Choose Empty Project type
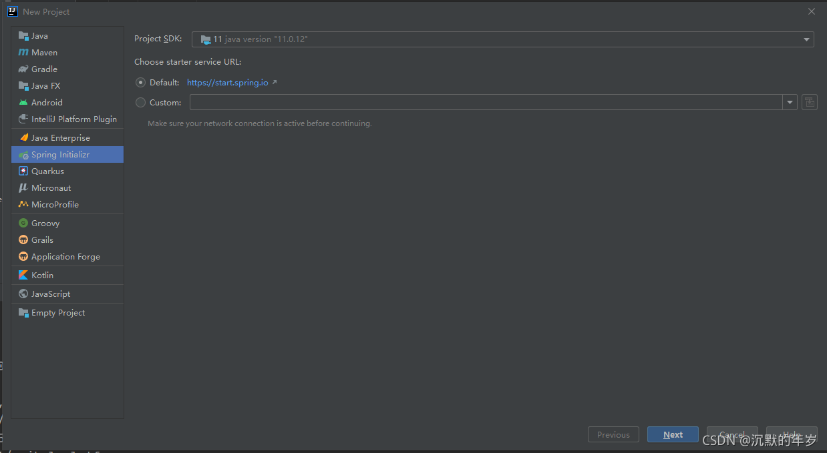 (67, 313)
